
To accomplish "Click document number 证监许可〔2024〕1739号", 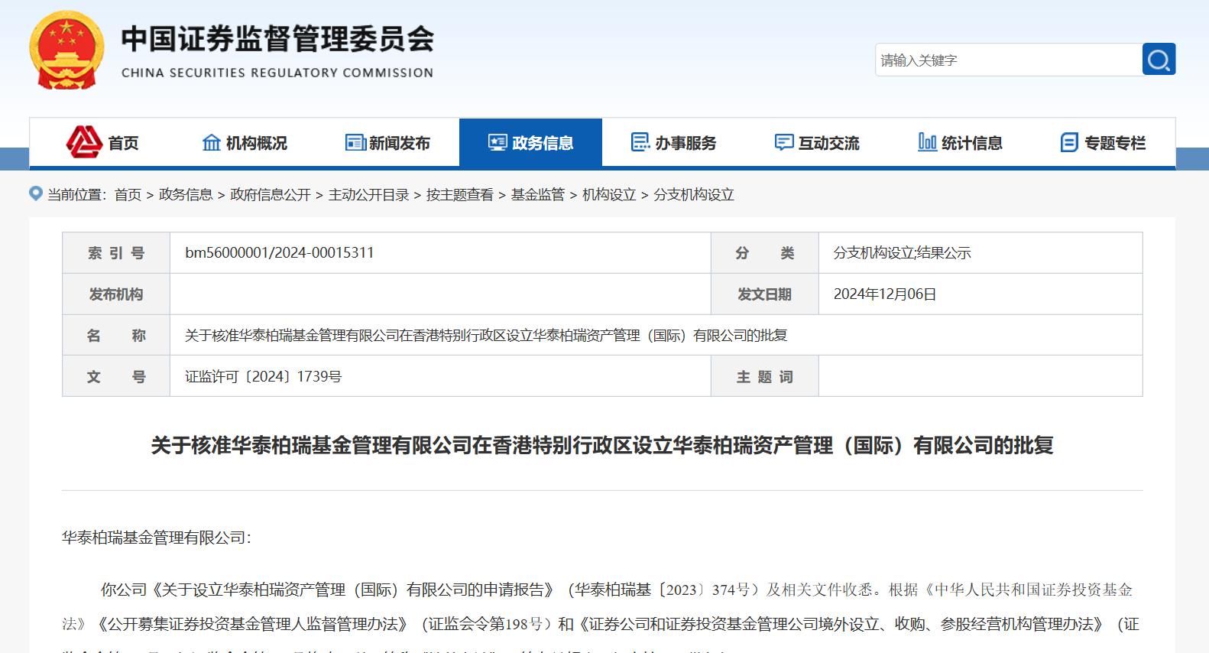I will (x=264, y=377).
